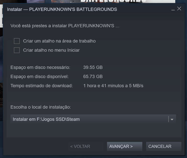Click the 65.73 GB available space value
This screenshot has height=158, width=187.
[93, 77]
